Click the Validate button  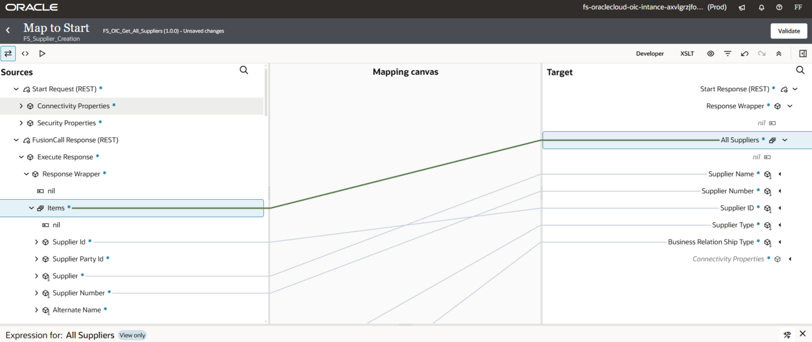tap(789, 31)
